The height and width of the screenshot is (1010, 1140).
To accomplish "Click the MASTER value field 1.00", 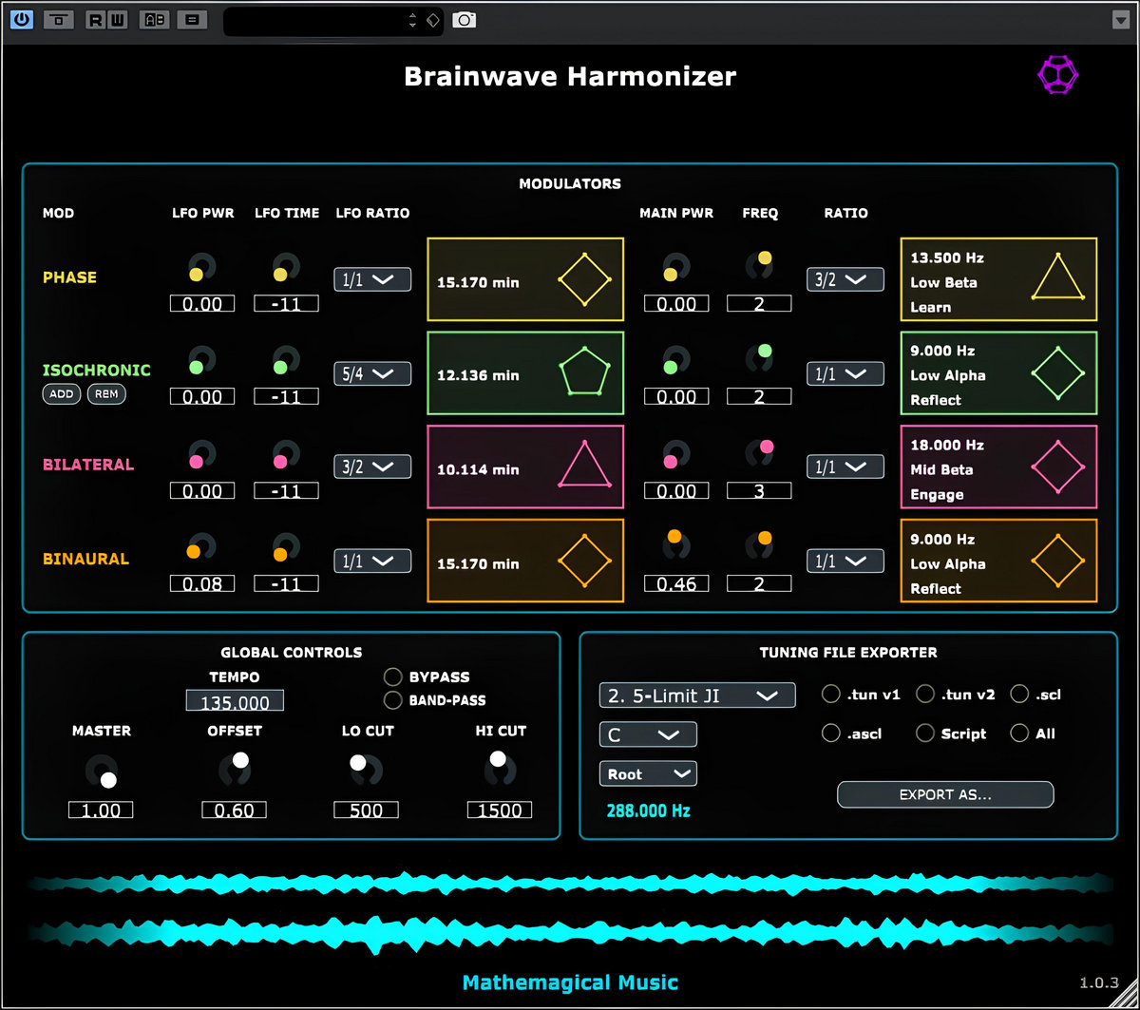I will 101,810.
